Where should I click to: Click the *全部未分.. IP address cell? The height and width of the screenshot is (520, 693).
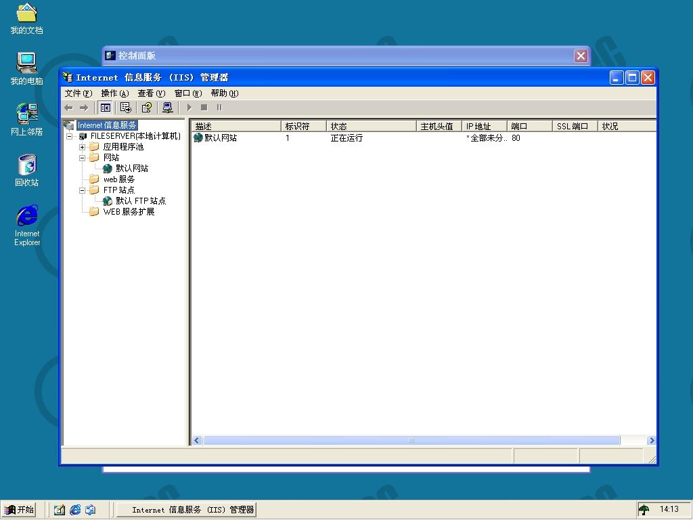[486, 138]
